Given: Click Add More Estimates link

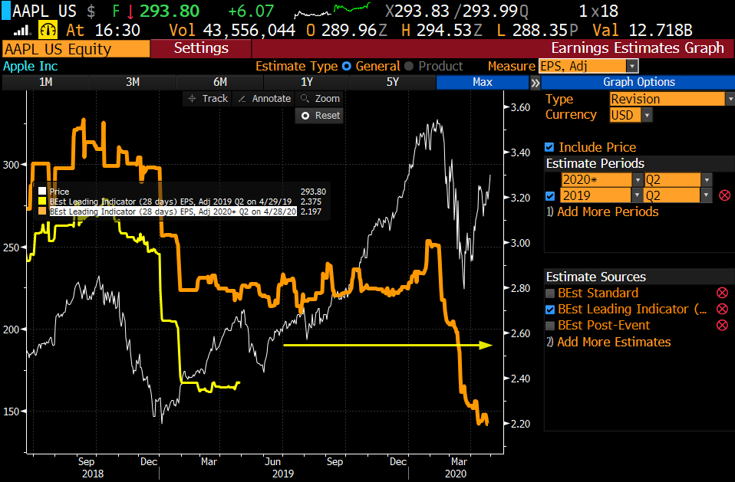Looking at the screenshot, I should pyautogui.click(x=614, y=342).
